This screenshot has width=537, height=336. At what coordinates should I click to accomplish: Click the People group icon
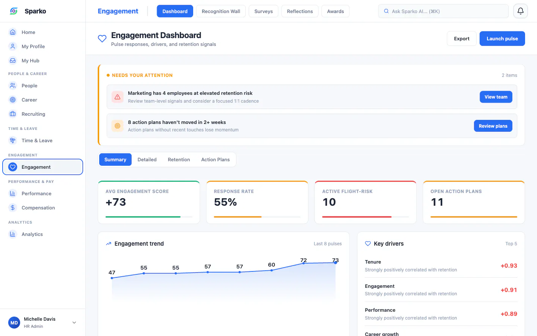(13, 85)
